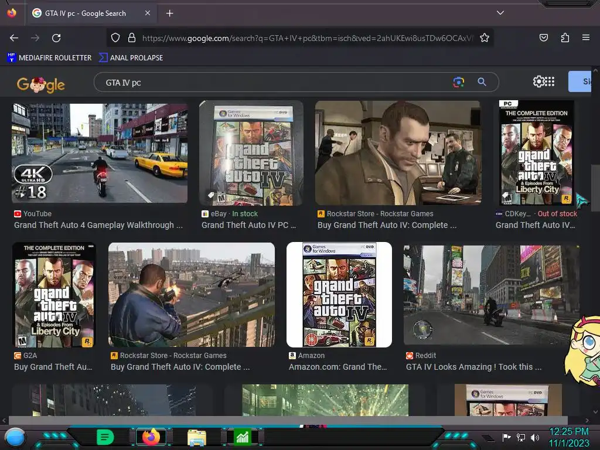600x450 pixels.
Task: Bookmark this page with the star
Action: pyautogui.click(x=485, y=37)
